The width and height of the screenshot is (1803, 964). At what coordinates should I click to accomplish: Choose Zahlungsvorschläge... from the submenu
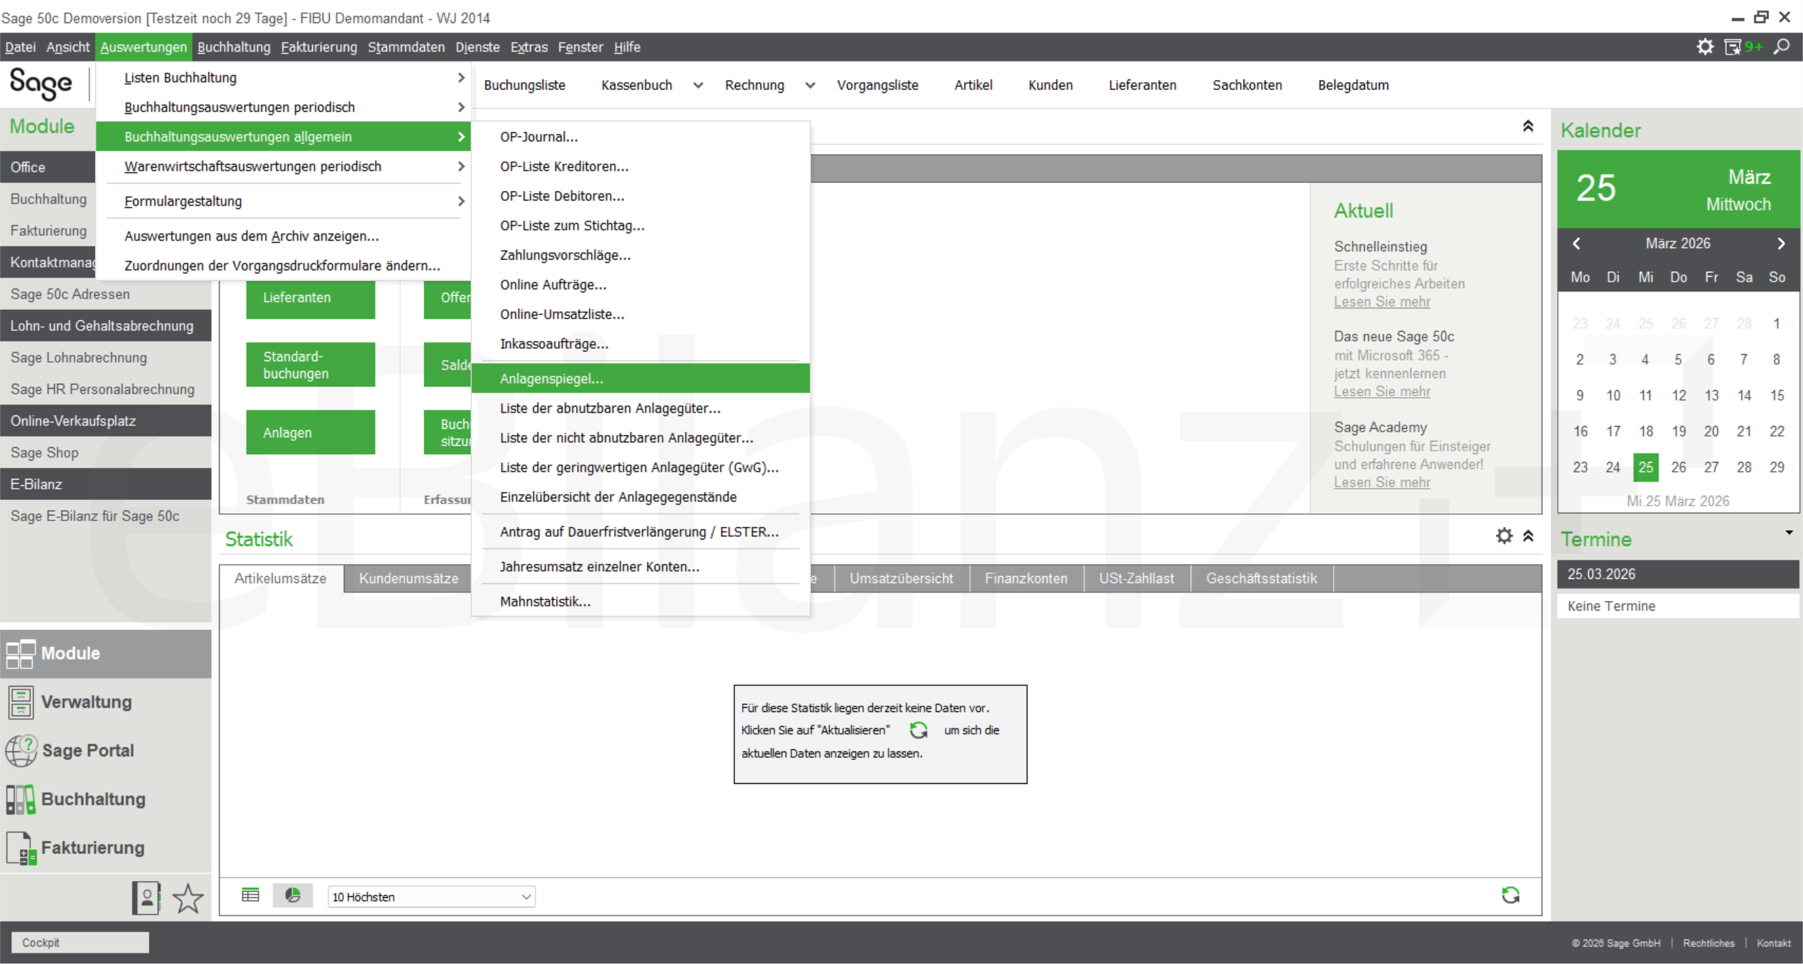(640, 255)
